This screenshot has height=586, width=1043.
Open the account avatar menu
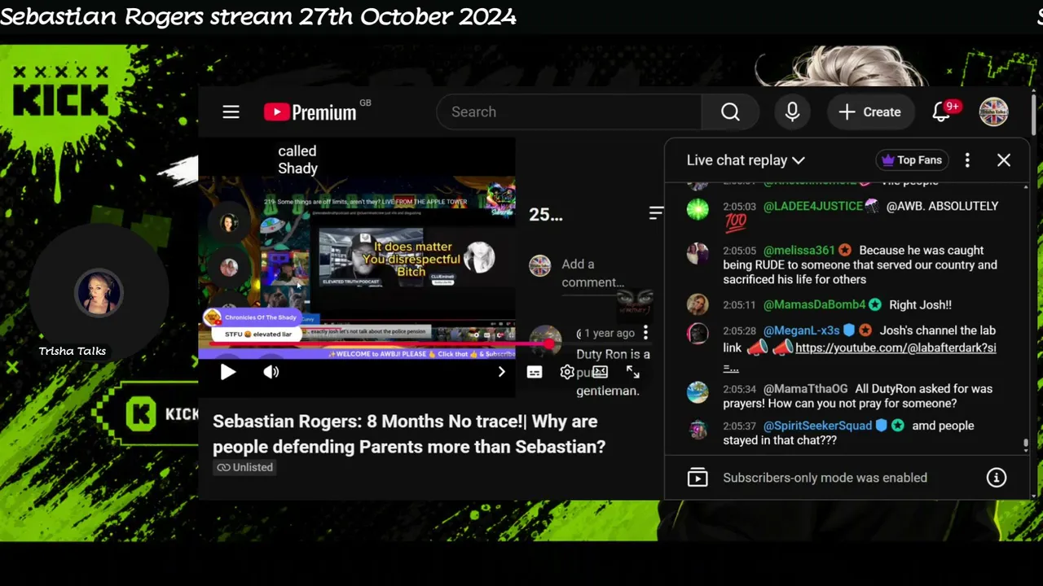[993, 112]
